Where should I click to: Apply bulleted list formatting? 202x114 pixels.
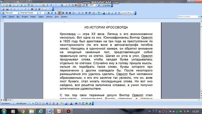point(83,13)
